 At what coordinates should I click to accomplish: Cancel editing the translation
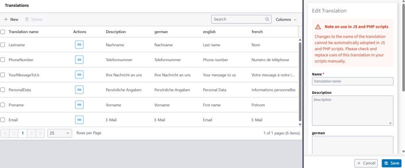pyautogui.click(x=366, y=163)
